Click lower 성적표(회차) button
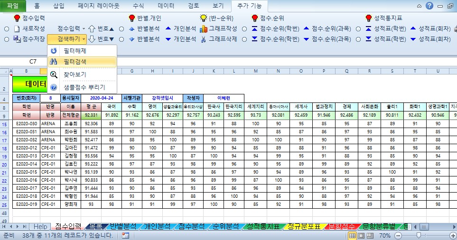Image resolution: width=457 pixels, height=240 pixels. point(430,39)
